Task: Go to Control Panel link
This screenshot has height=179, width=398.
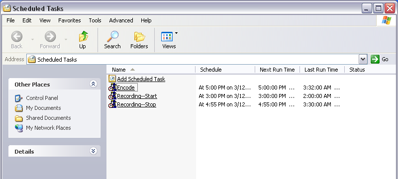Action: (42, 98)
